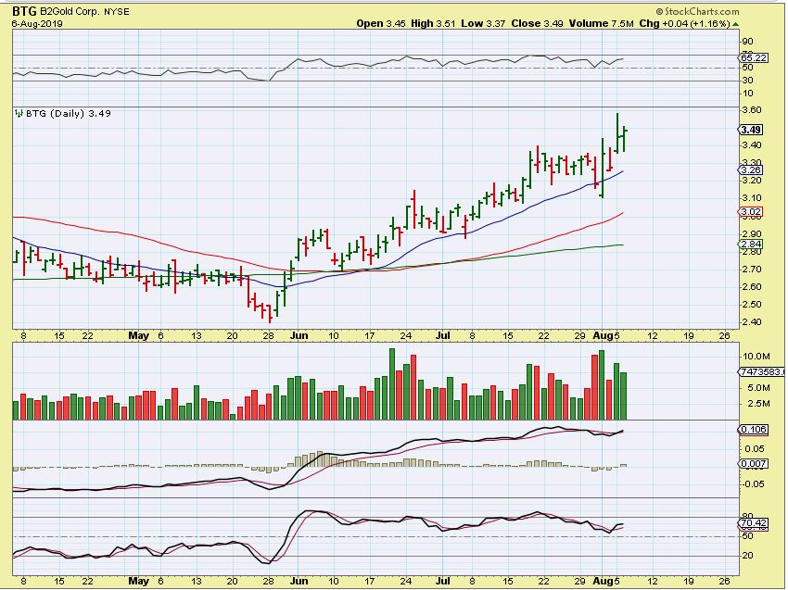
Task: Click the green moving average tag 2.84
Action: click(751, 244)
